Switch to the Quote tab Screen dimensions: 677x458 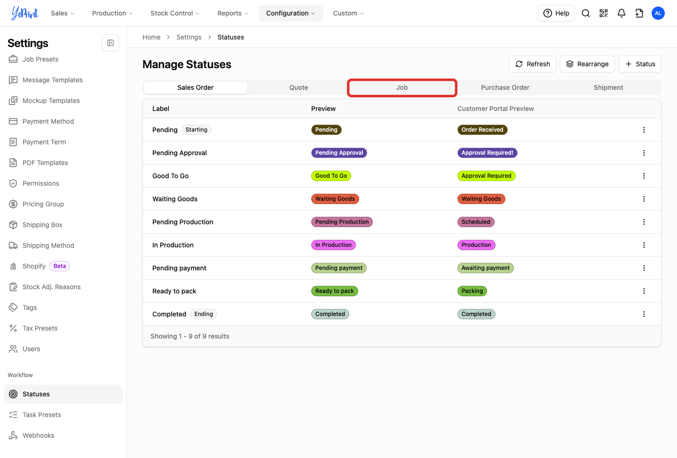coord(299,87)
